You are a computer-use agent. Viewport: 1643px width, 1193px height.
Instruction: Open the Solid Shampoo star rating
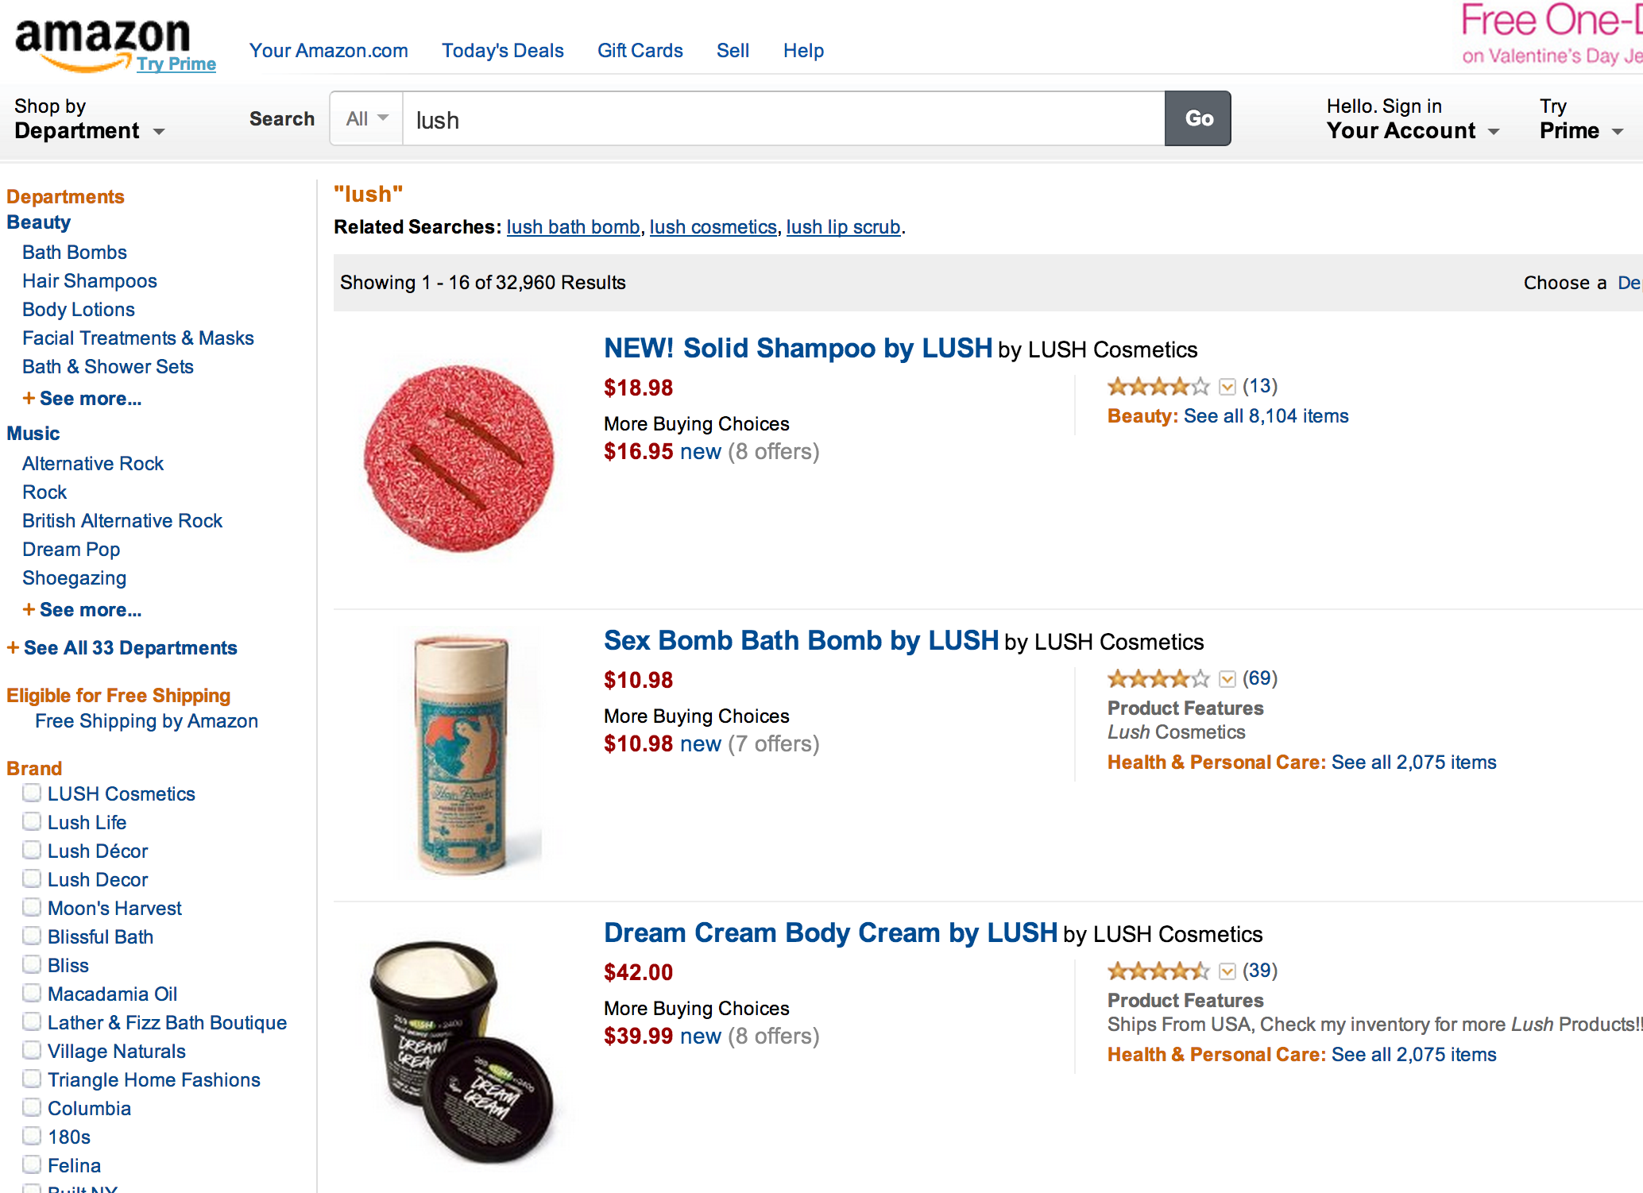click(1158, 387)
